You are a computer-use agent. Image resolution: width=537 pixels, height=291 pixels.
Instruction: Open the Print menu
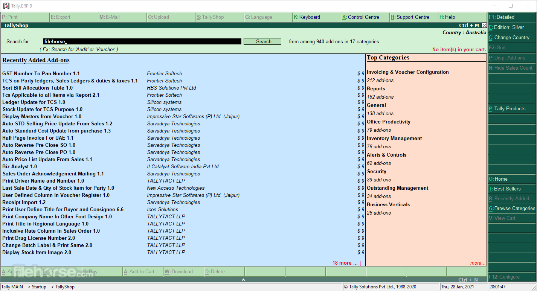pyautogui.click(x=25, y=17)
